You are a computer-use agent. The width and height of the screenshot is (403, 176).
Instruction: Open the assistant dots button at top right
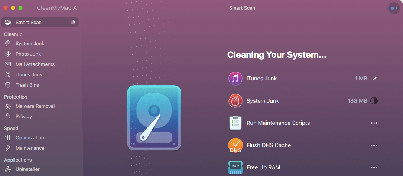(x=394, y=8)
